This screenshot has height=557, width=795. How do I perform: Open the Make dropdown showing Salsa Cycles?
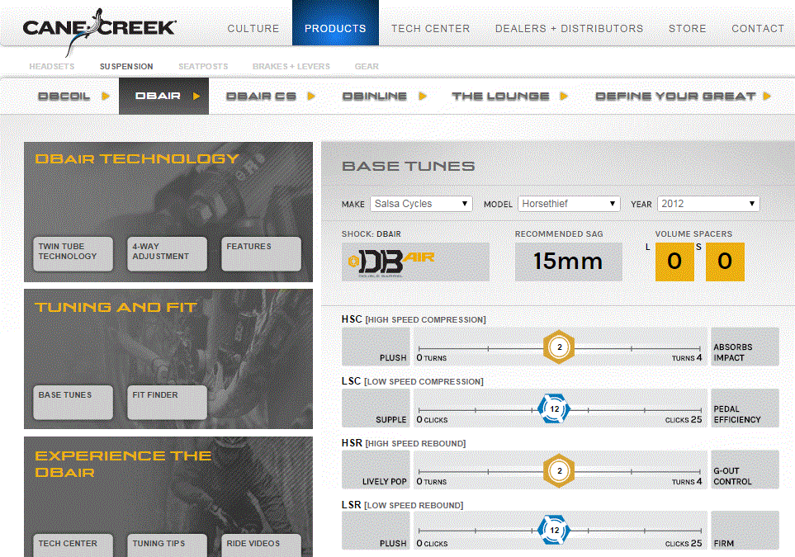(420, 204)
